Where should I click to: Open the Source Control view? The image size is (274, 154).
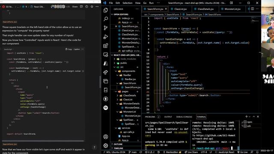(x=106, y=28)
